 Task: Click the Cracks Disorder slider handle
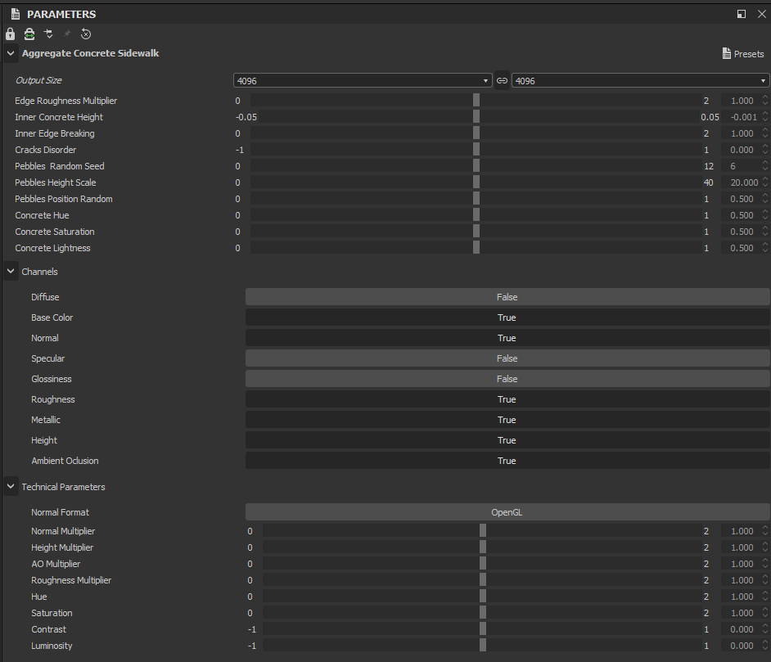tap(476, 150)
